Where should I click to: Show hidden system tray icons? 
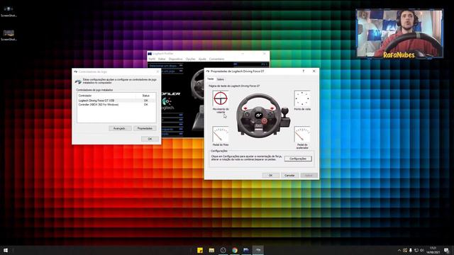pos(399,250)
